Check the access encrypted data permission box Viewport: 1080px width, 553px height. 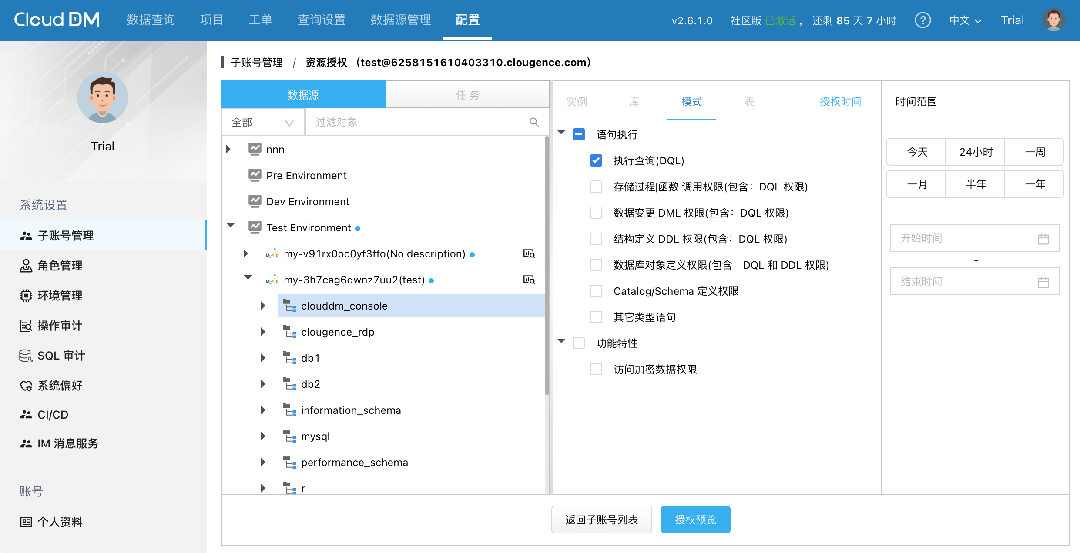click(596, 369)
